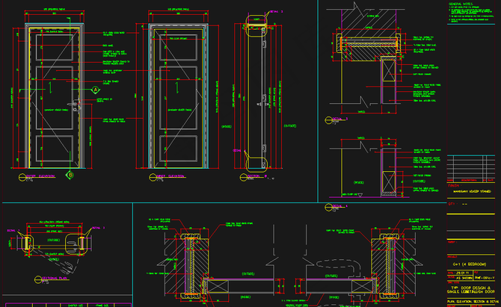Select the large numeral 1 on inner elevation door
The width and height of the screenshot is (501, 307).
(176, 87)
